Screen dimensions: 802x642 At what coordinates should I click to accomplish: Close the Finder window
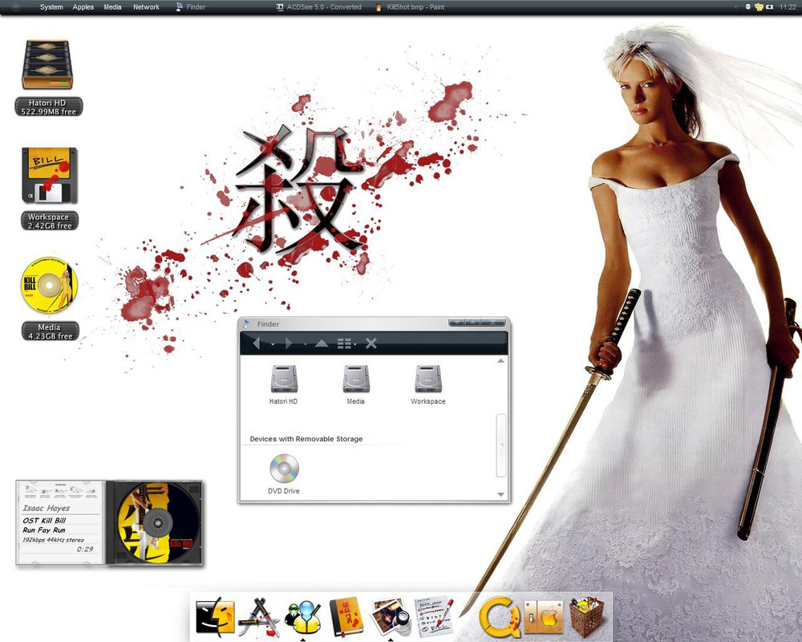point(492,323)
